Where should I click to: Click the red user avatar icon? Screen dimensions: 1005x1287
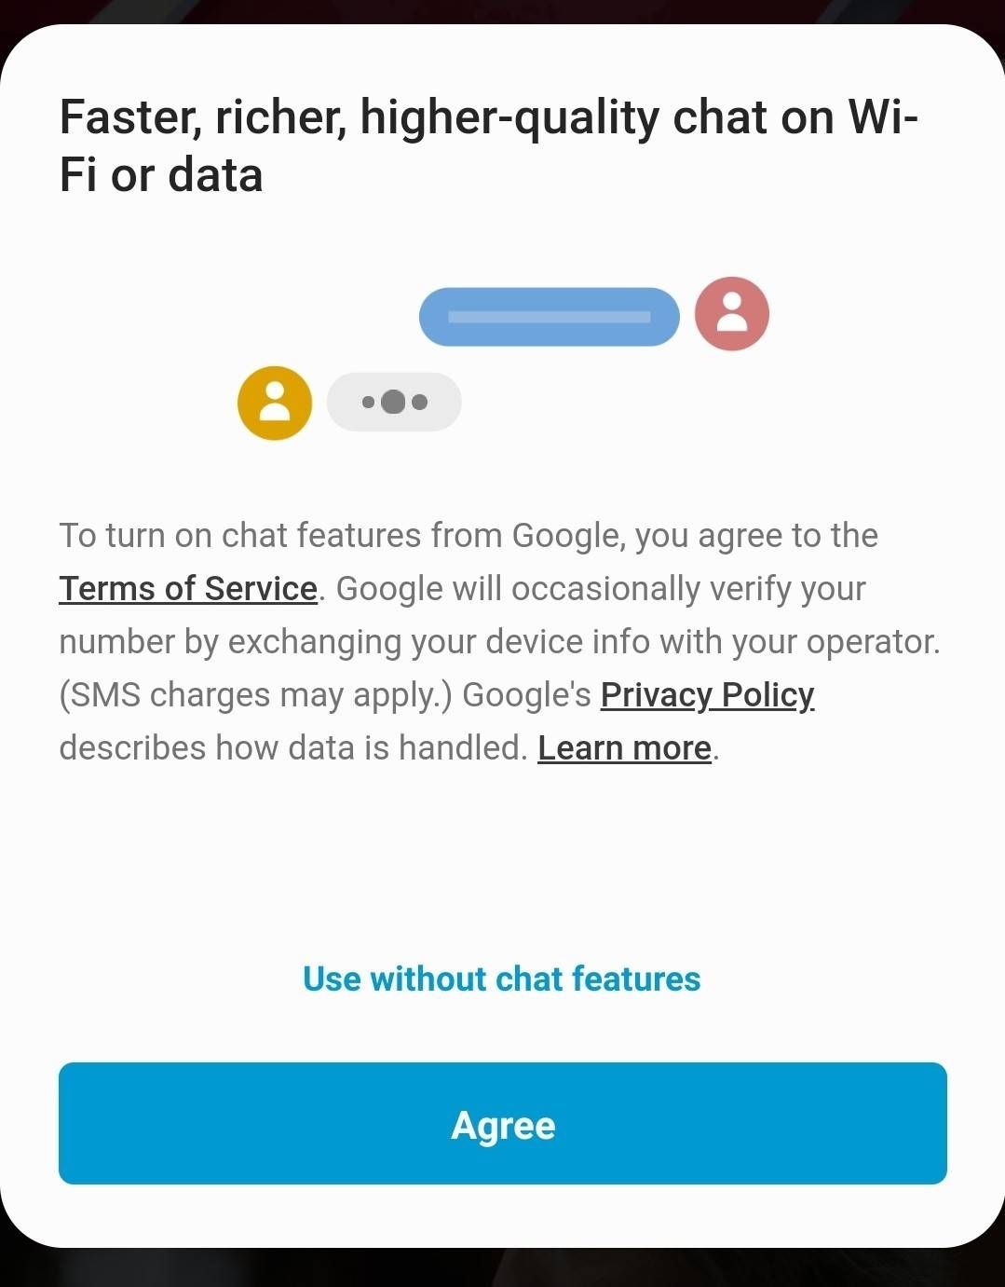[732, 314]
